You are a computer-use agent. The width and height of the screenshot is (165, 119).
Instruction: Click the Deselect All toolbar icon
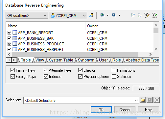pyautogui.click(x=114, y=15)
